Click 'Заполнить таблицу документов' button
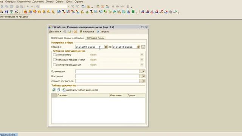This screenshot has width=242, height=136. 80,90
